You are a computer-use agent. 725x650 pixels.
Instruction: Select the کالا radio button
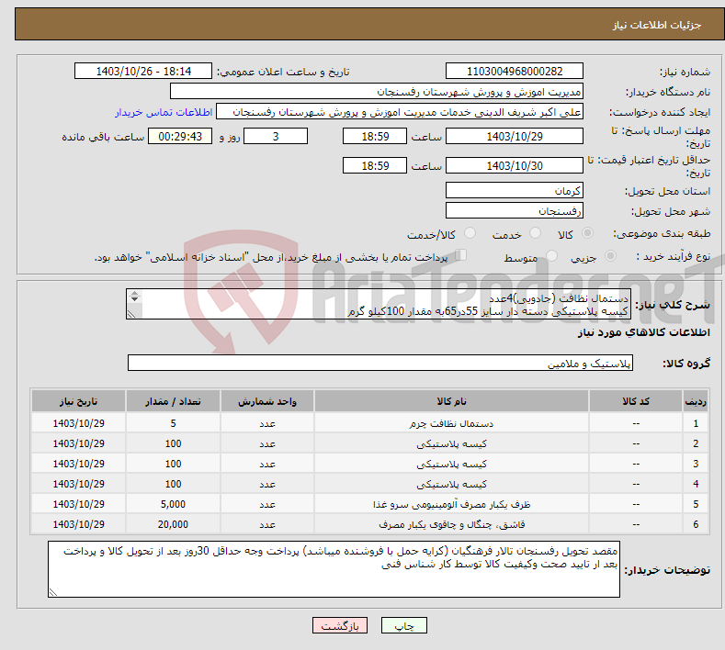click(587, 233)
